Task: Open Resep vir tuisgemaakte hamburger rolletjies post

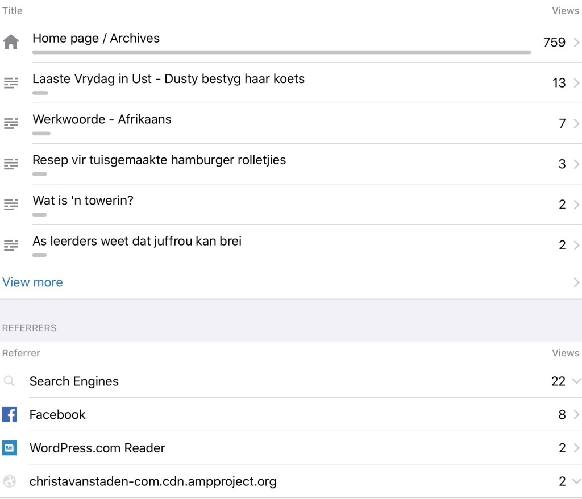Action: (x=159, y=160)
